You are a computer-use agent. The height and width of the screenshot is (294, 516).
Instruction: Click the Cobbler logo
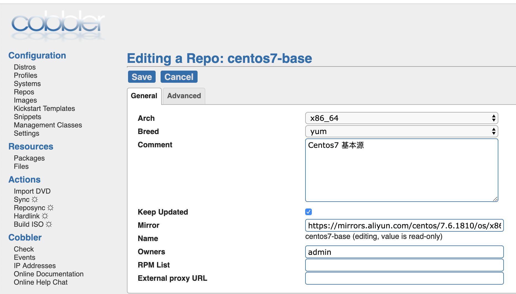tap(58, 25)
